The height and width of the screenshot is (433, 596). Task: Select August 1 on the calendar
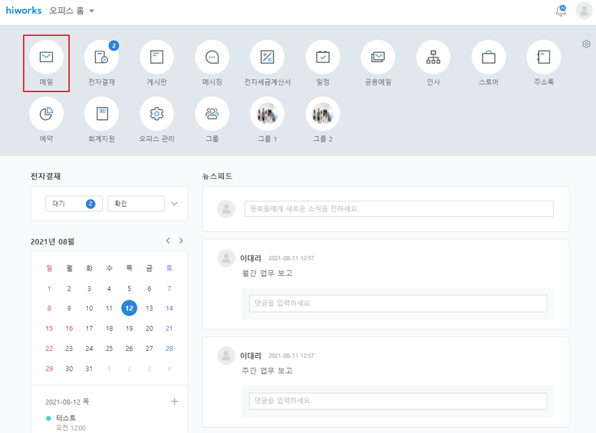(x=49, y=289)
